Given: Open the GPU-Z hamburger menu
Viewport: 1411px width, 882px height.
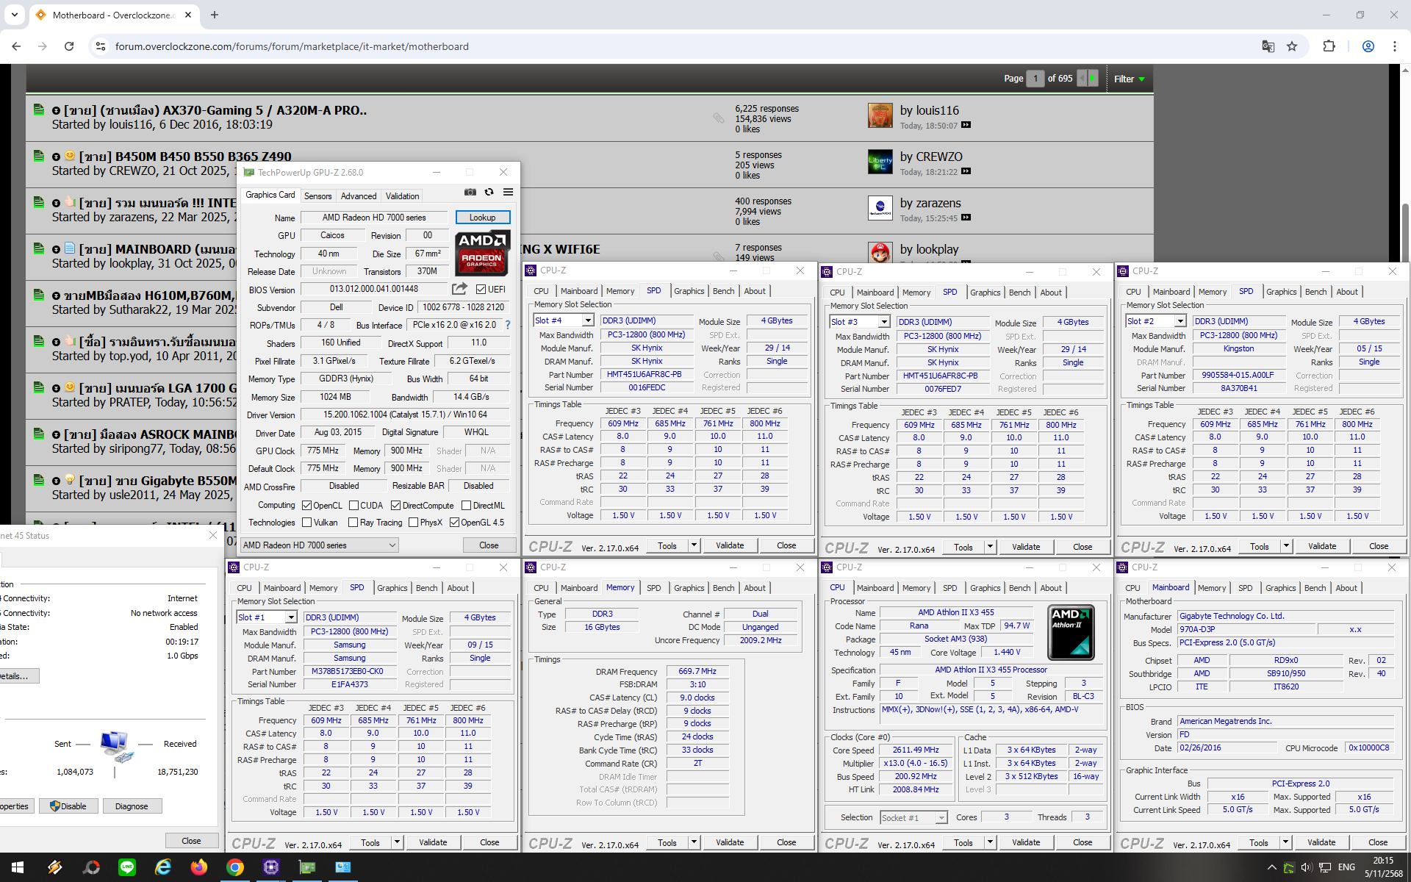Looking at the screenshot, I should point(508,192).
